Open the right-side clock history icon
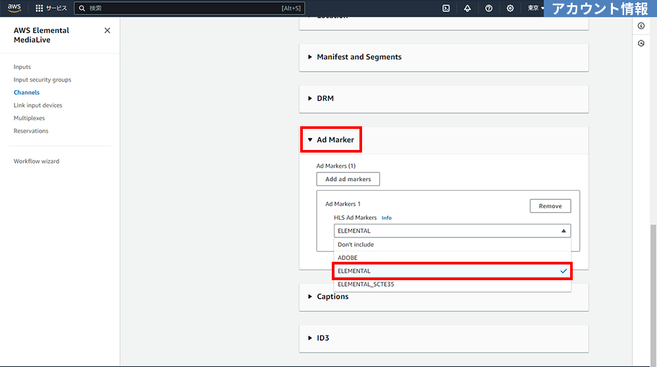 click(x=641, y=43)
